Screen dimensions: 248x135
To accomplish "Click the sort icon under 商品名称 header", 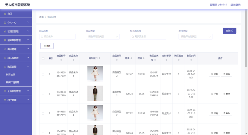I will click(73, 60).
